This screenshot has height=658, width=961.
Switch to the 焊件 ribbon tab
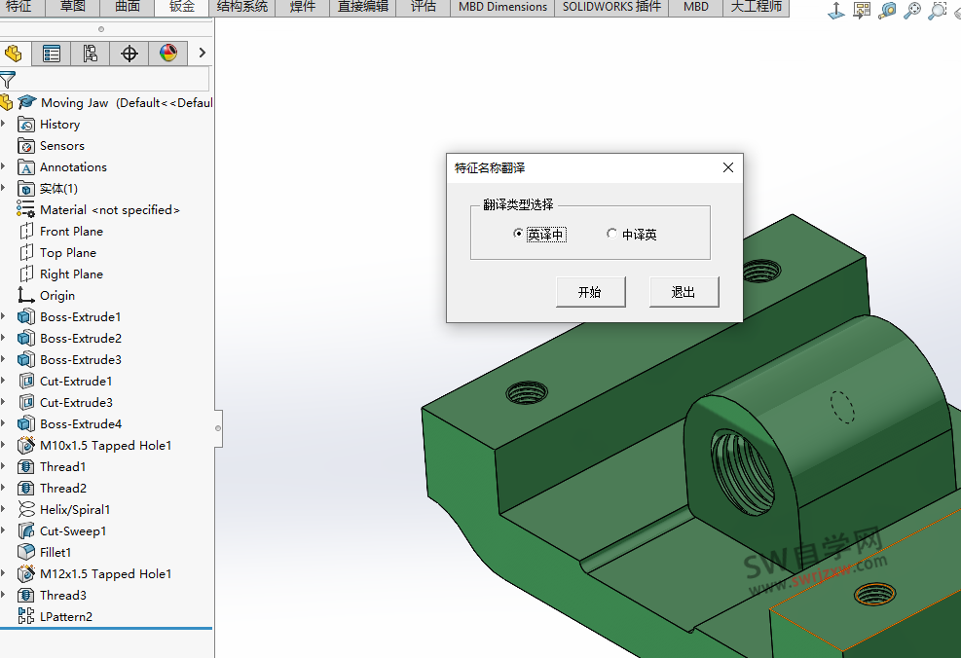(x=302, y=7)
